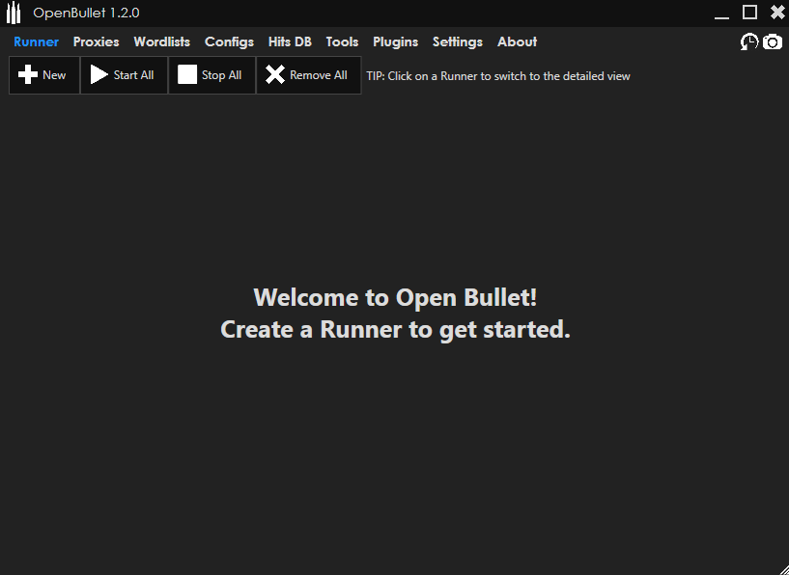Click the Remove All button
This screenshot has width=789, height=575.
click(x=308, y=75)
